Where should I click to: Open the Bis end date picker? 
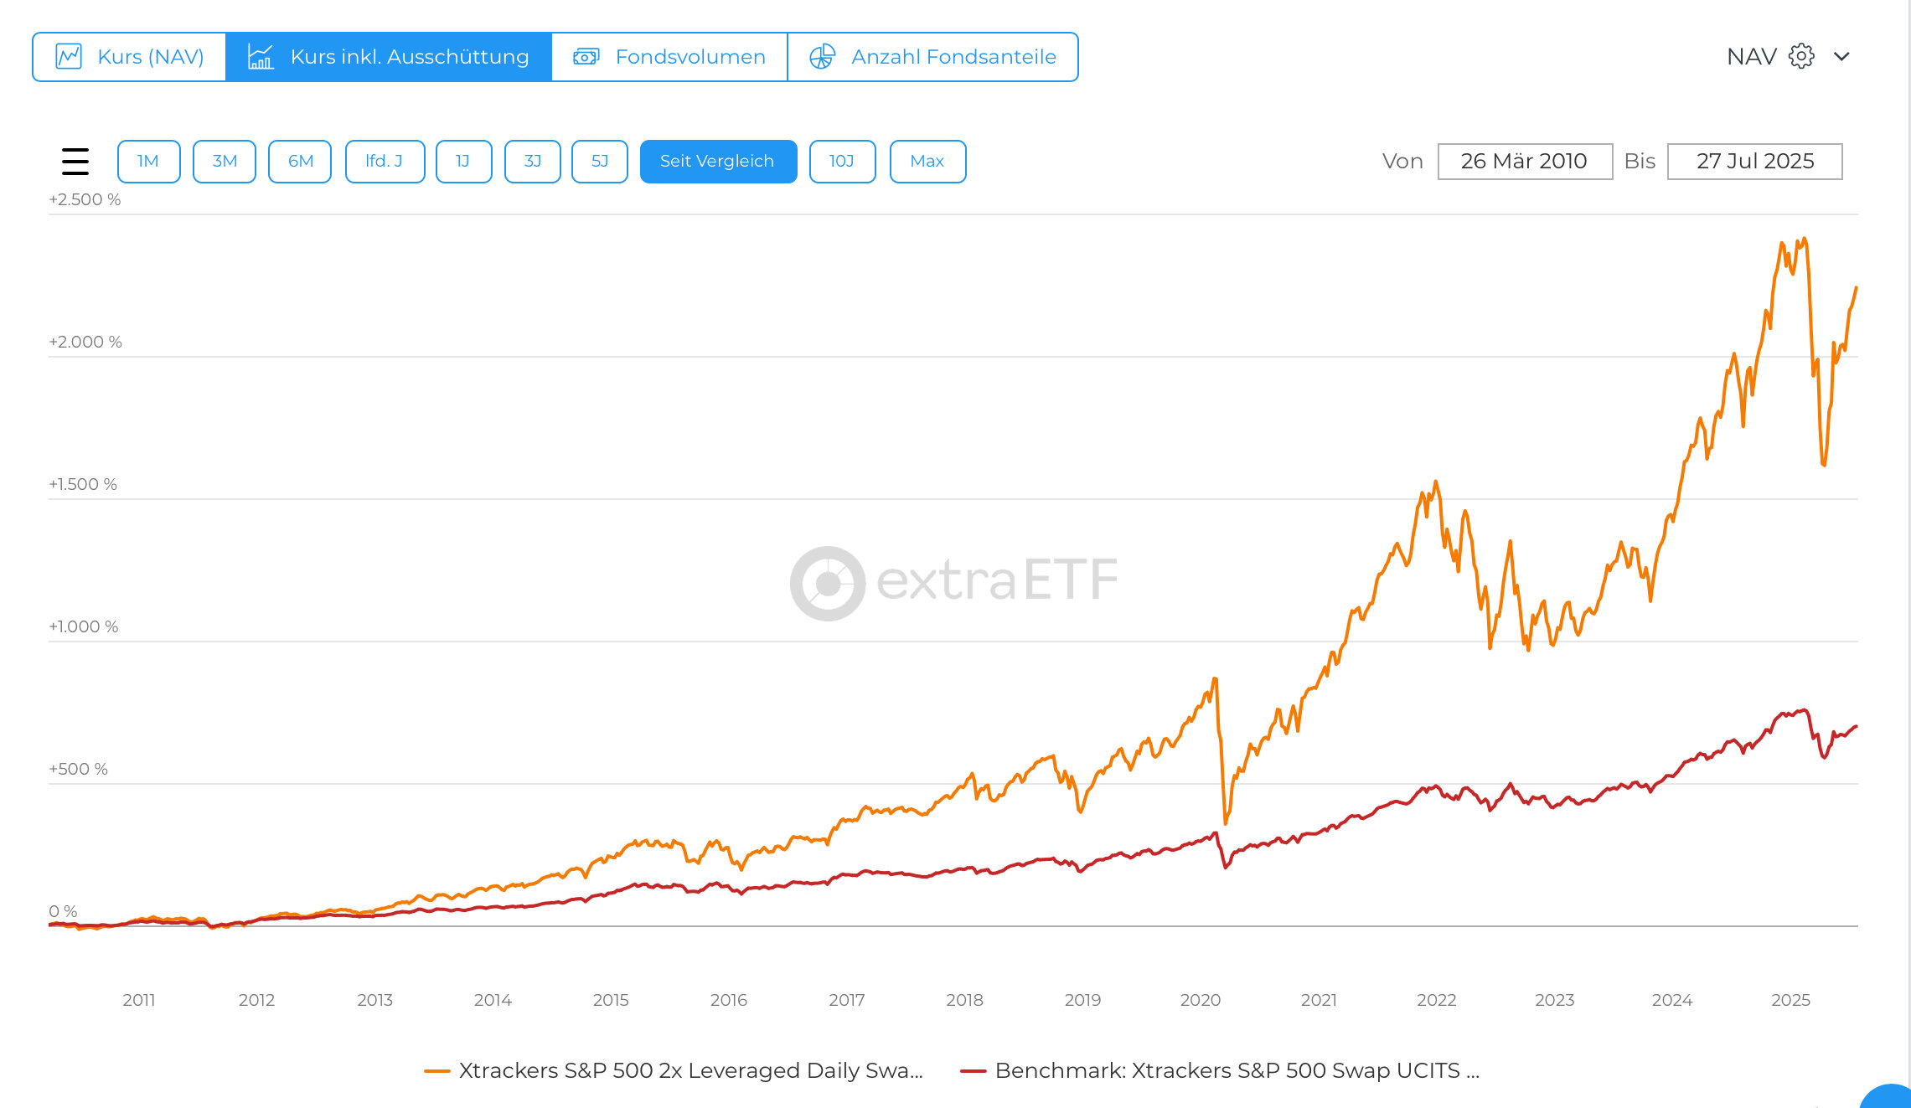(1754, 162)
